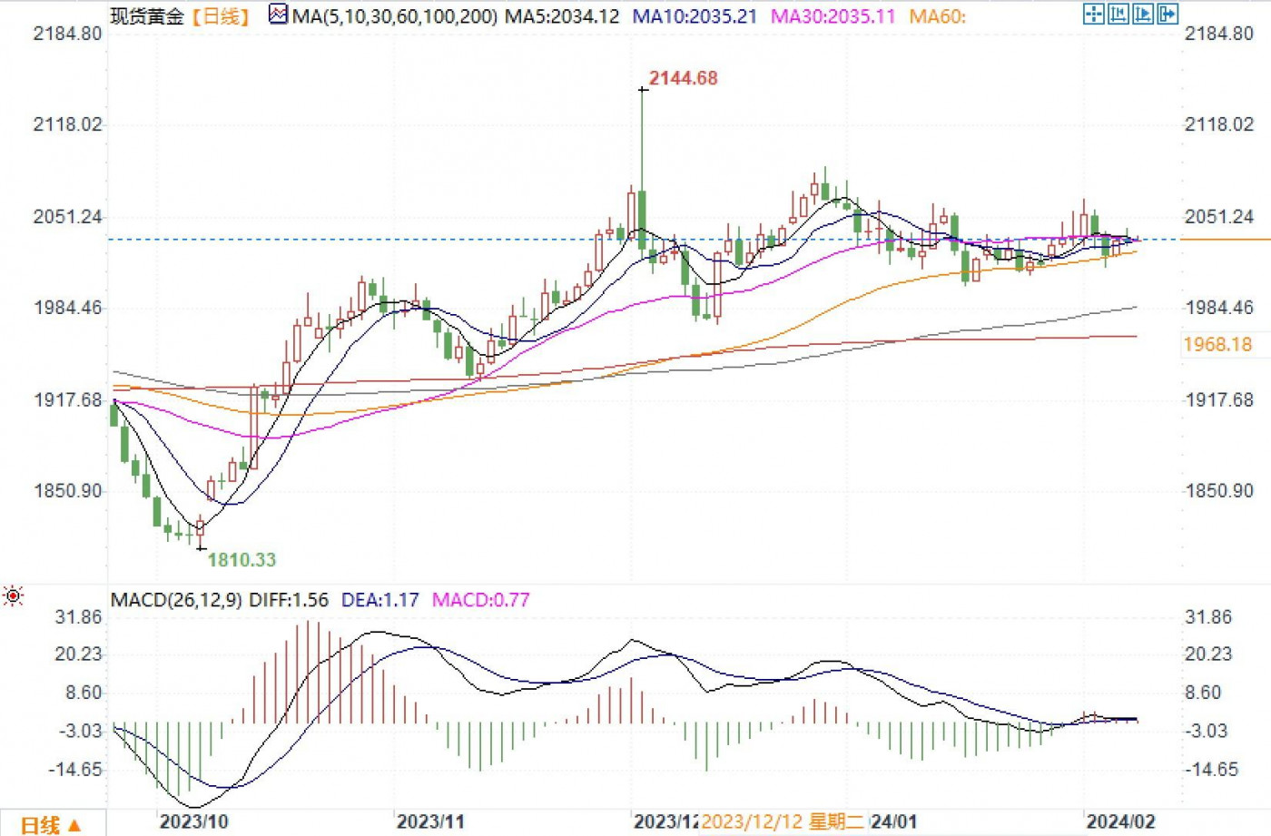Click the 2023/10 date axis label
The width and height of the screenshot is (1271, 836).
coord(194,822)
